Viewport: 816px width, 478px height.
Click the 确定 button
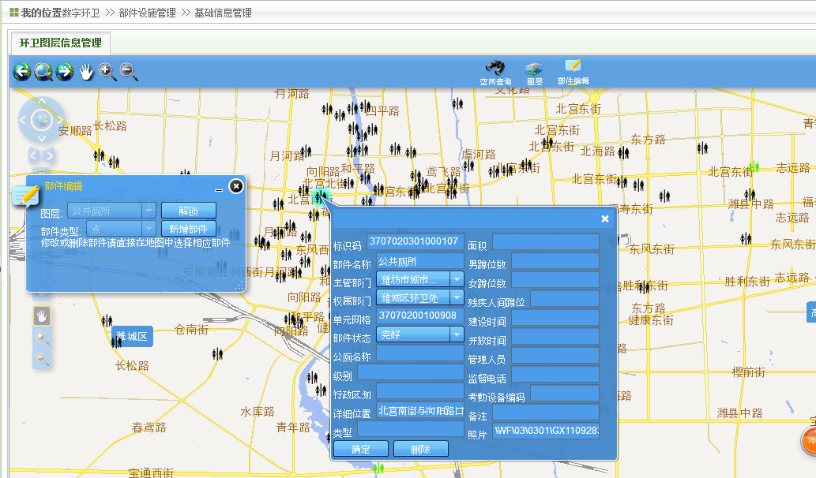click(x=361, y=449)
